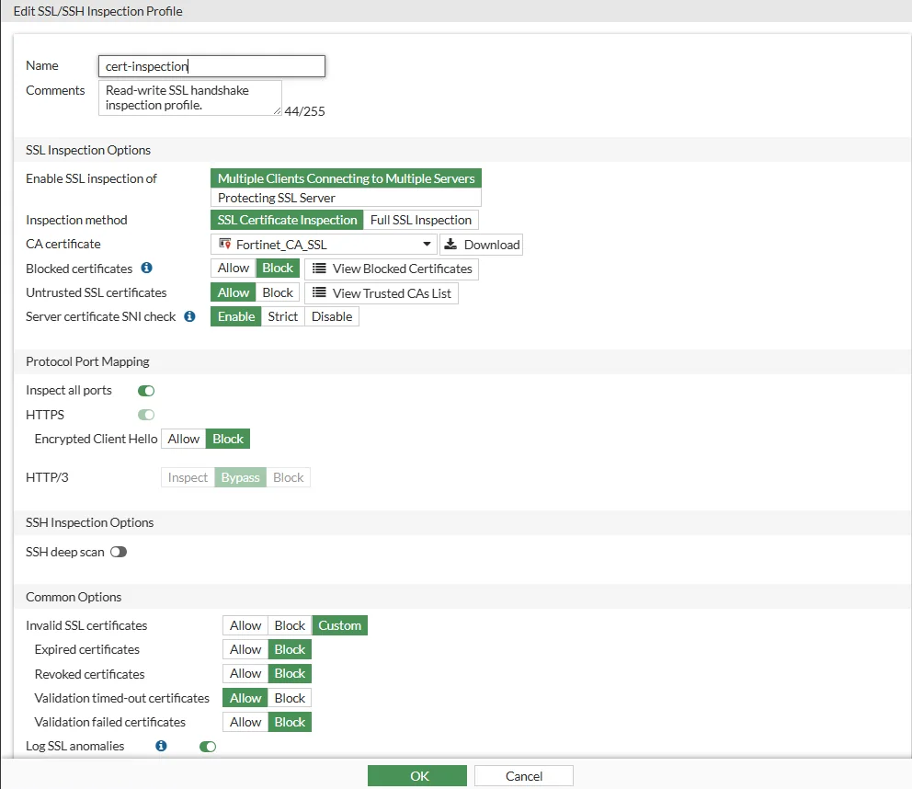
Task: Open the CA certificate dropdown
Action: [324, 245]
